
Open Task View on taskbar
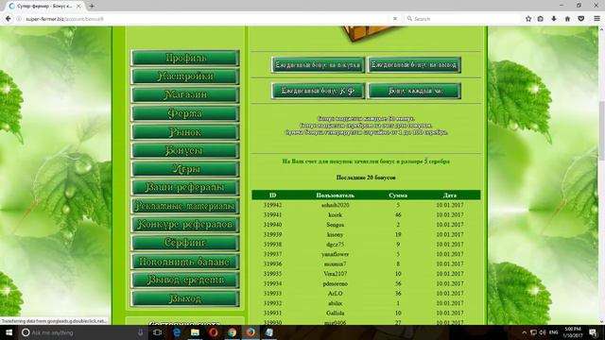click(x=158, y=332)
